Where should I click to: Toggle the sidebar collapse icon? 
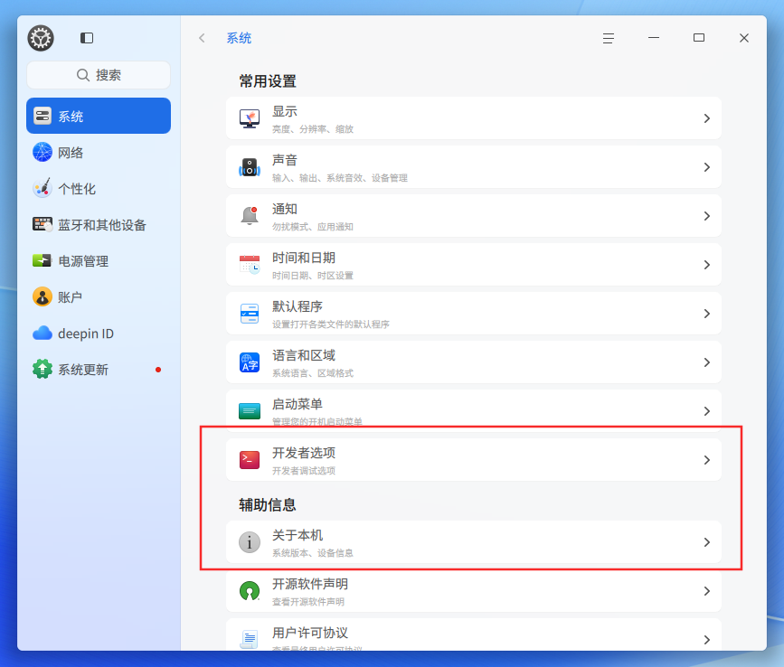87,38
